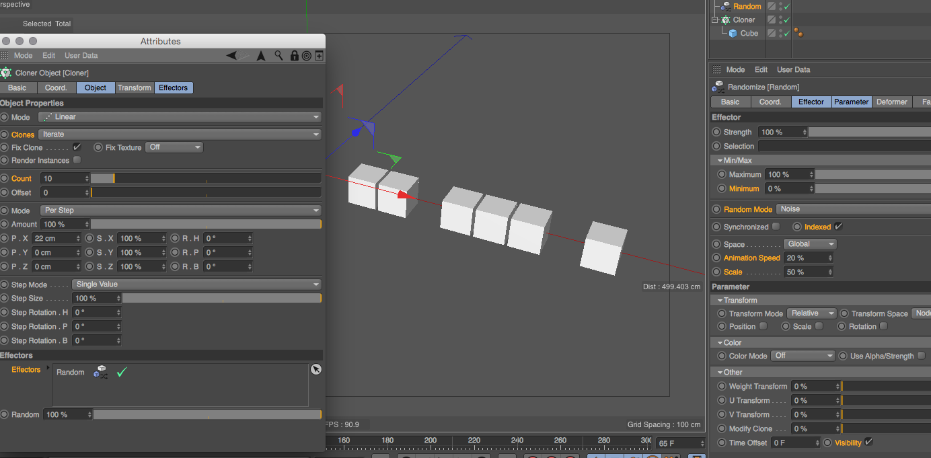Click the target mode-lock icon in Attributes panel
This screenshot has width=931, height=458.
pos(306,56)
